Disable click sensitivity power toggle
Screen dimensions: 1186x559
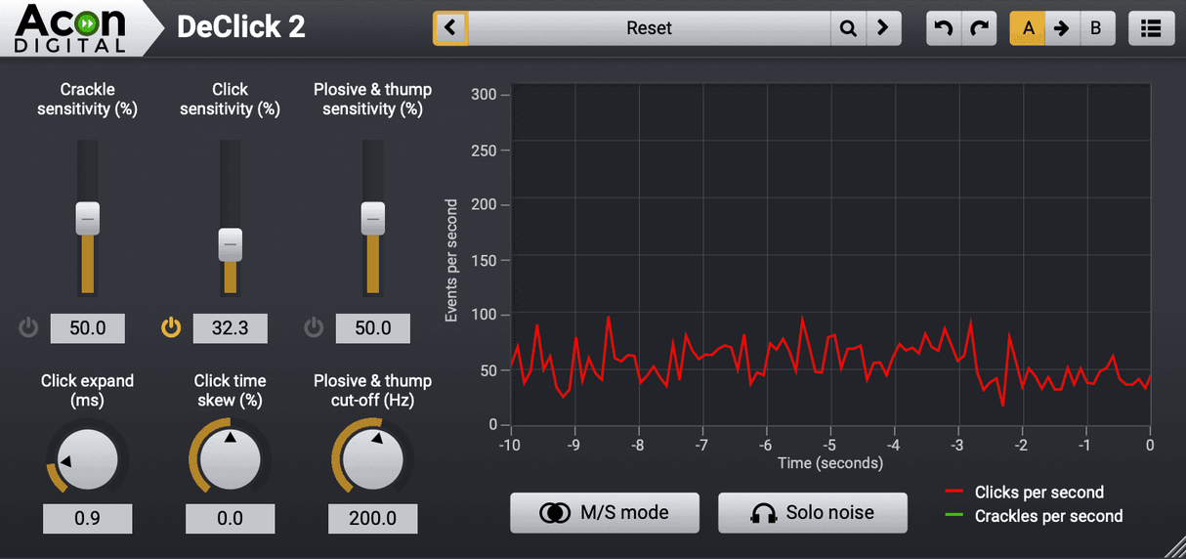pyautogui.click(x=171, y=328)
